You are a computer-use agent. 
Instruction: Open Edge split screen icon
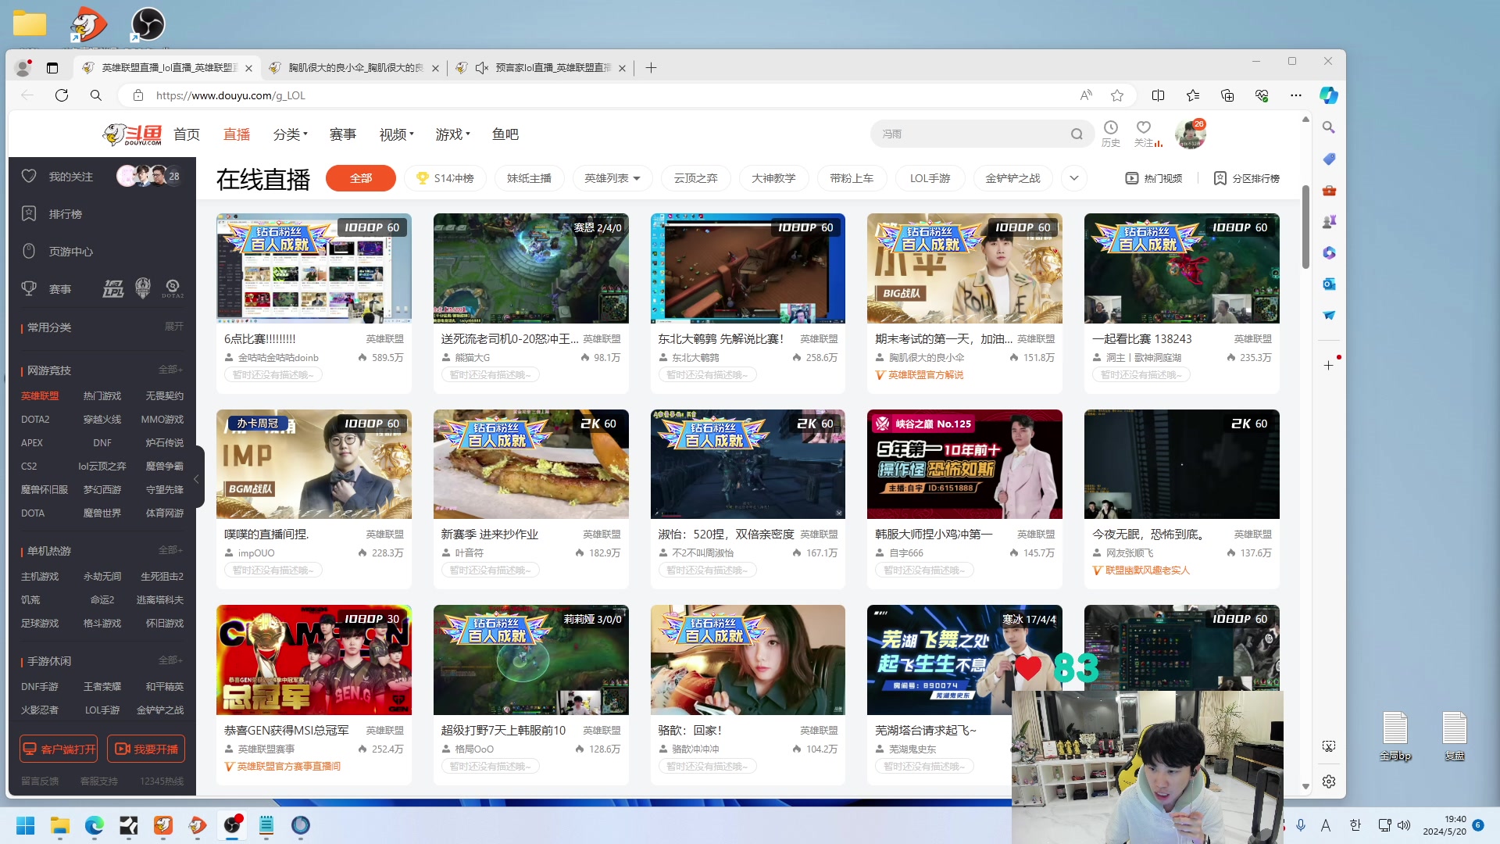pyautogui.click(x=1158, y=95)
